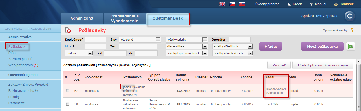The height and width of the screenshot is (111, 361).
Task: Click the yellow help question mark icon
Action: coord(352,30)
